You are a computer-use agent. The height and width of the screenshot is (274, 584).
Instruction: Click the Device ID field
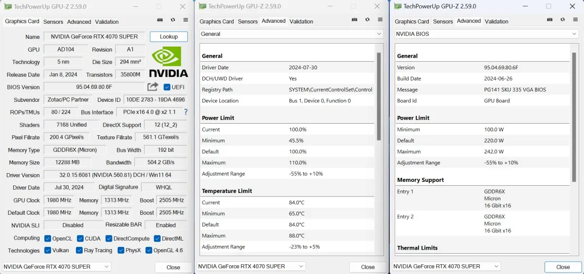(x=155, y=100)
